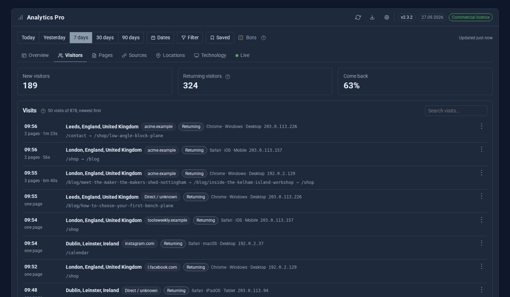
Task: Enable the Bots checkbox
Action: point(241,38)
